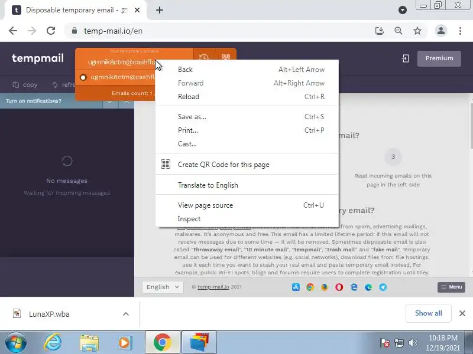This screenshot has height=354, width=473.
Task: Choose Back in the context menu
Action: coord(247,70)
